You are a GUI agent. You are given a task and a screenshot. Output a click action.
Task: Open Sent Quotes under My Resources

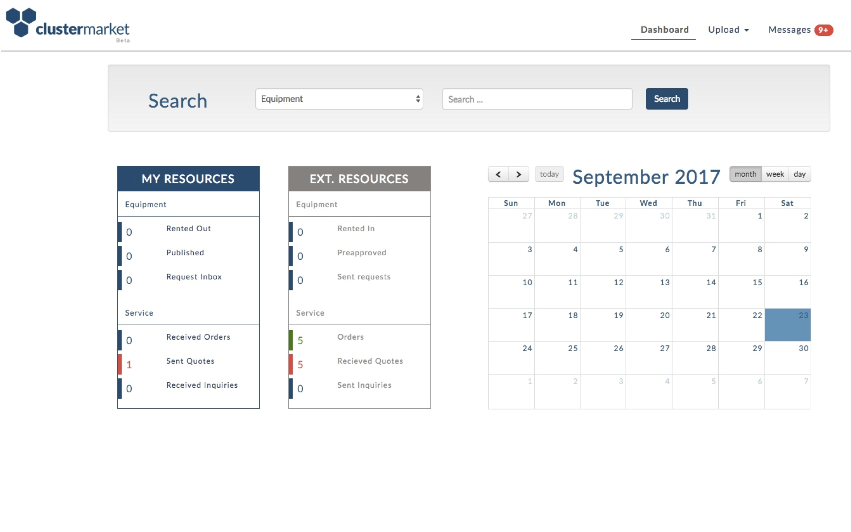[x=190, y=361]
